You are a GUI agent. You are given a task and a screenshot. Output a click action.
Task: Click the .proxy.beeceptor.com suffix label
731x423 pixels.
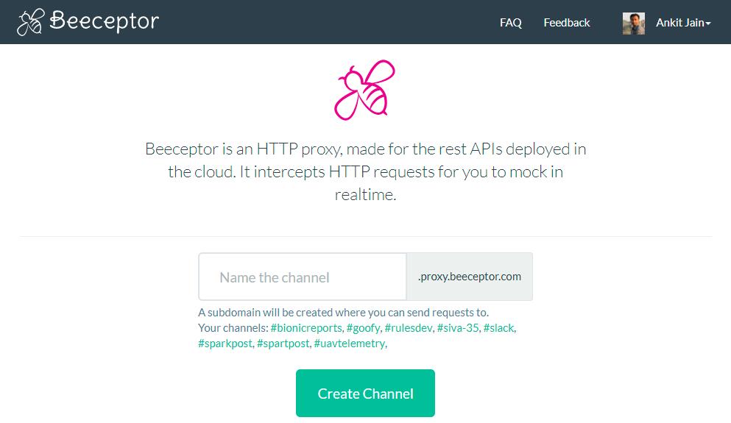coord(470,277)
